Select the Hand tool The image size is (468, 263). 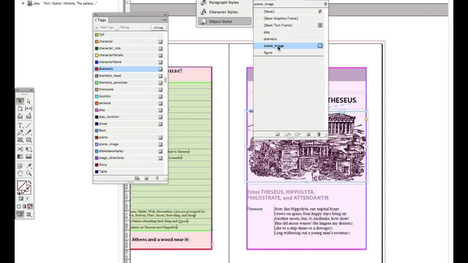(x=20, y=173)
